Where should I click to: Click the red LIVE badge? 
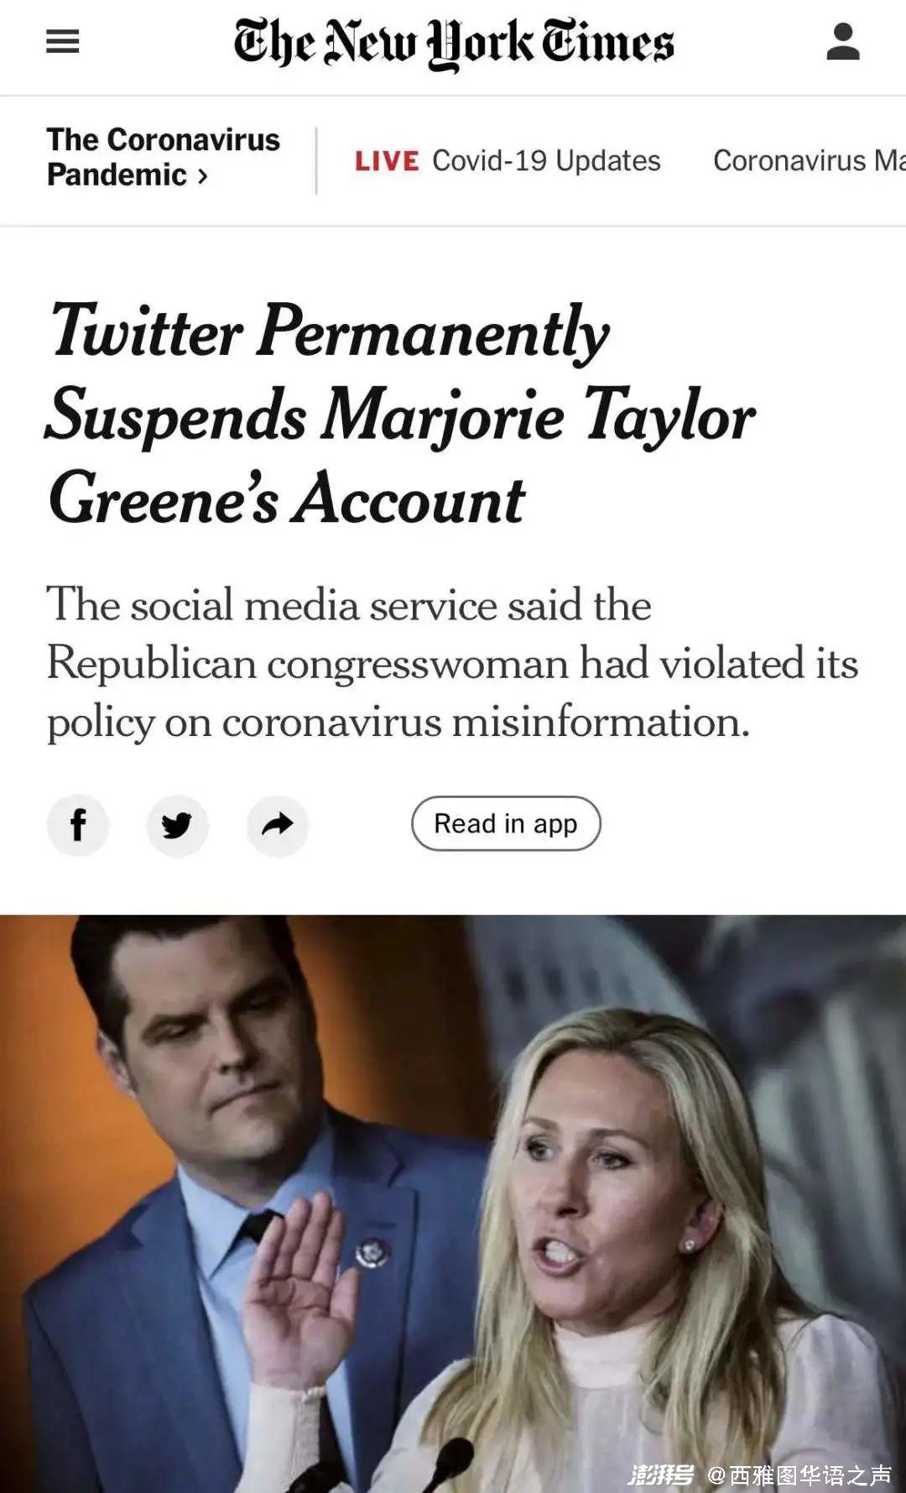(x=386, y=161)
